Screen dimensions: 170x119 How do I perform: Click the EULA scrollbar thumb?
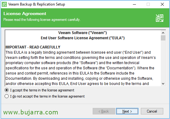[163, 38]
